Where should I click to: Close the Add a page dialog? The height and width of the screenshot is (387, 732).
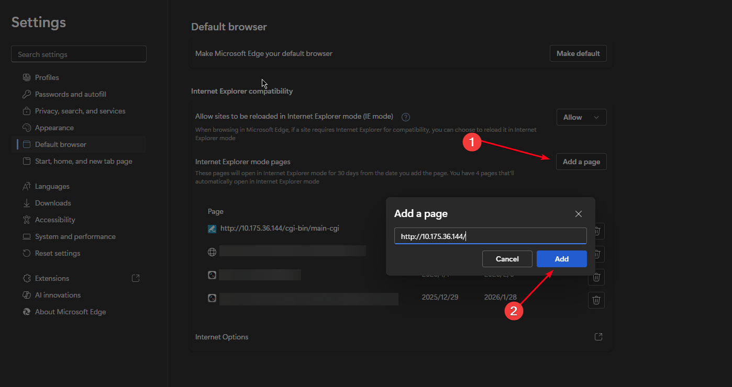click(x=579, y=214)
